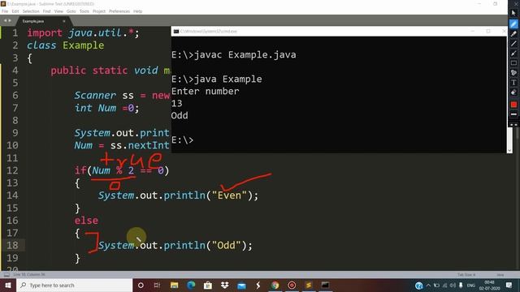Close the annotation toolbar
Screen dimensions: 520x292
pos(516,3)
